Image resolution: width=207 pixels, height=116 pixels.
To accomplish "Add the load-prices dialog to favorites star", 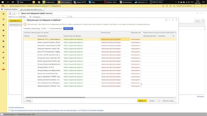I will (25, 20).
